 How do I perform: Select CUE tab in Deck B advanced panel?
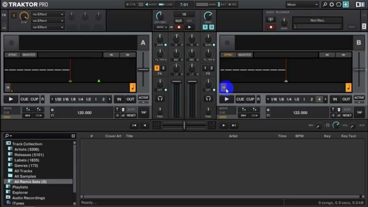222,113
